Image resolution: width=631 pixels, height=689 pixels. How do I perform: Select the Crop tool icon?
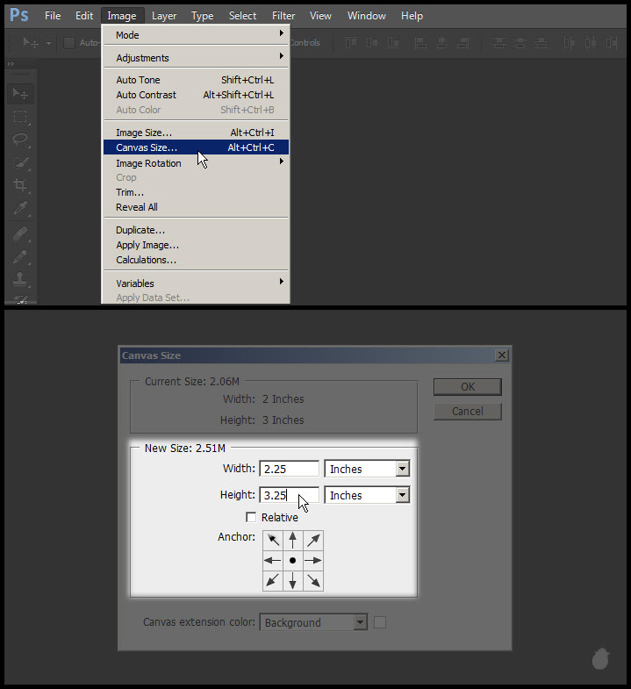pos(20,184)
